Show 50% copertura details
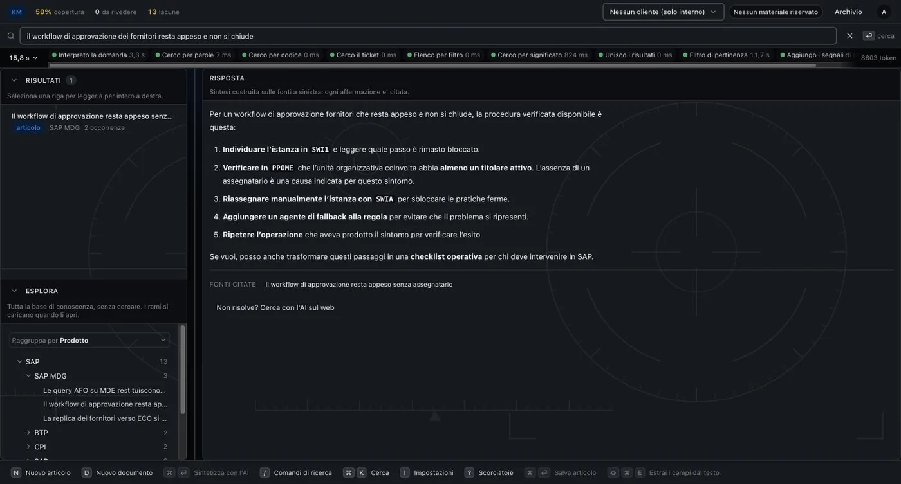Image resolution: width=901 pixels, height=484 pixels. (59, 12)
